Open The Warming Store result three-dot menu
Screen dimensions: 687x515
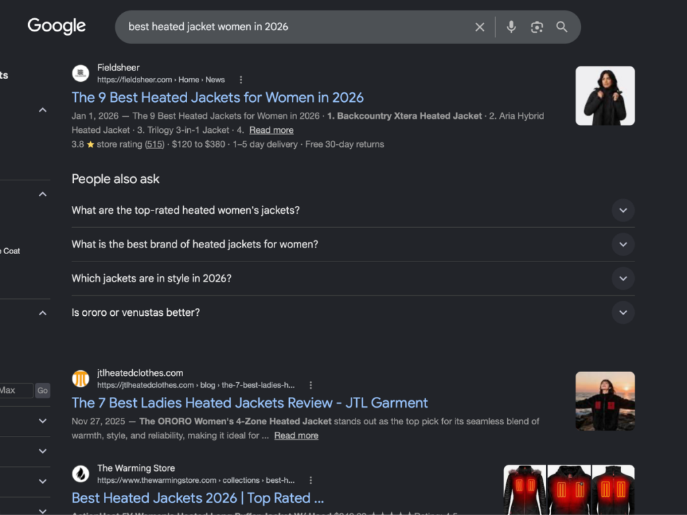click(x=311, y=480)
